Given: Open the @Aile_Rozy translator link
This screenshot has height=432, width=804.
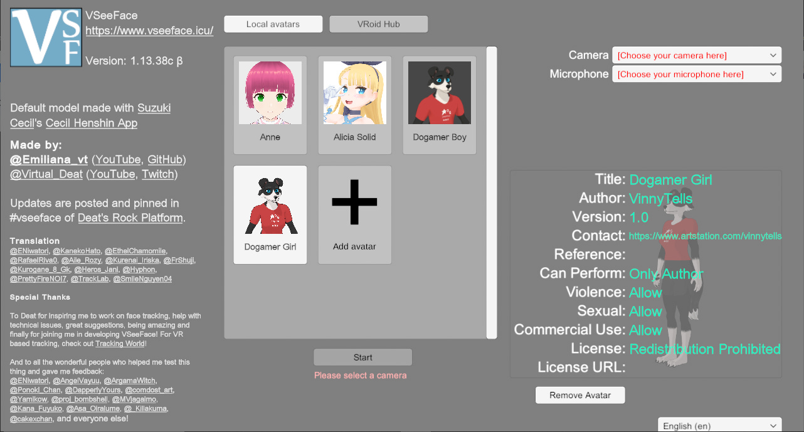Looking at the screenshot, I should pos(81,260).
